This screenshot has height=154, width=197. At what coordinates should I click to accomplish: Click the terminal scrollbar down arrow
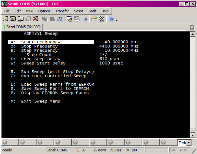(193, 135)
